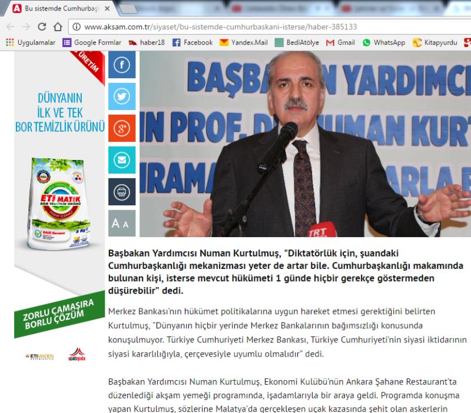Reload the page

point(42,27)
